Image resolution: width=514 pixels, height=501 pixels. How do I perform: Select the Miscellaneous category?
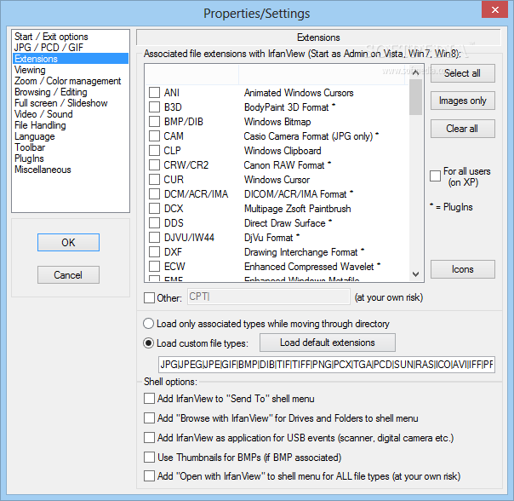tap(71, 170)
